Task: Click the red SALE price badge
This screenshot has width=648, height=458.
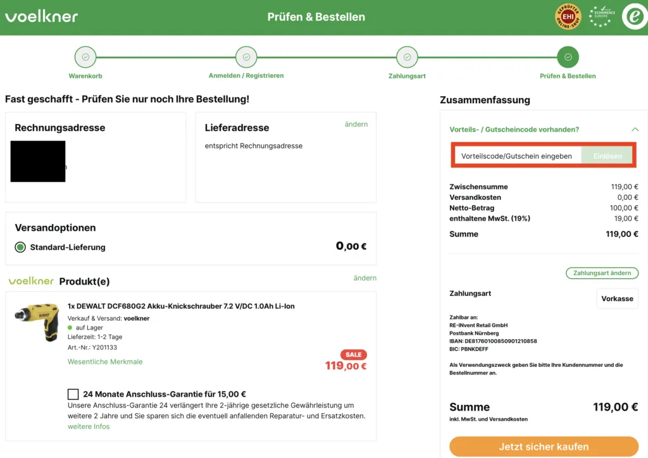Action: click(353, 355)
